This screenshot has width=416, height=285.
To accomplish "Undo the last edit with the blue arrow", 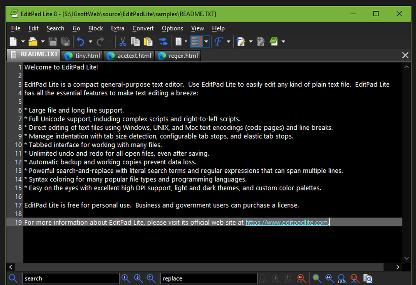I will coord(80,42).
